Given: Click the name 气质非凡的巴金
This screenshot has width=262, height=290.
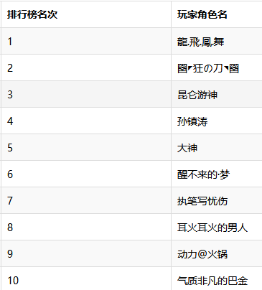Looking at the screenshot, I should (212, 281).
